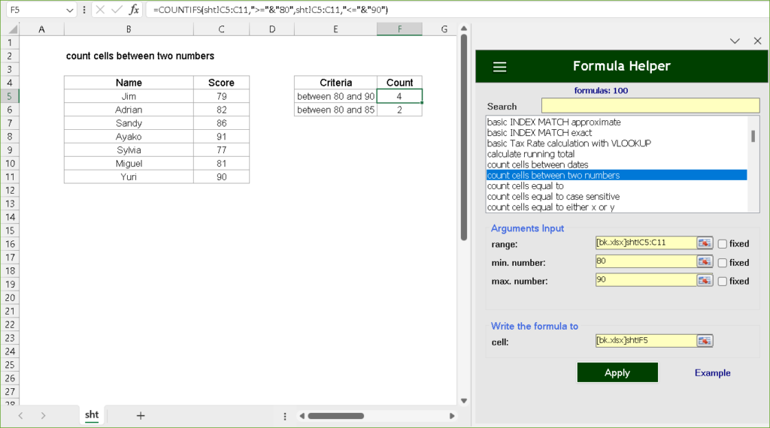770x428 pixels.
Task: Click the Search input field
Action: point(650,106)
